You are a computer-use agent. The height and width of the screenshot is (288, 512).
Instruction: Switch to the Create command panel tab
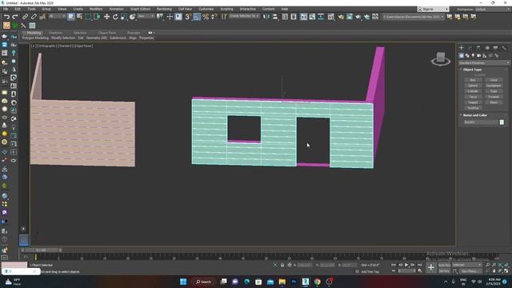point(461,48)
